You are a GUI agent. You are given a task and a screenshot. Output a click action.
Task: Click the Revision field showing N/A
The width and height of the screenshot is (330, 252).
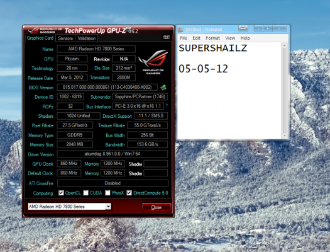click(x=124, y=59)
